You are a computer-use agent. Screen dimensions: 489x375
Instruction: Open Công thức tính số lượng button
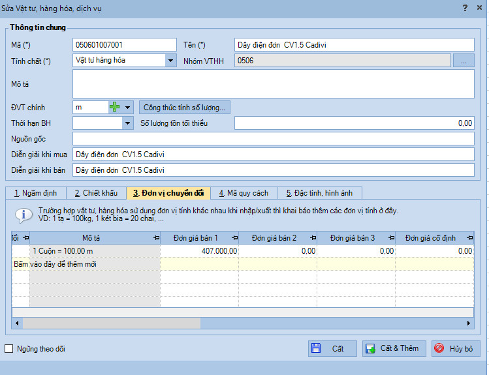[x=184, y=108]
